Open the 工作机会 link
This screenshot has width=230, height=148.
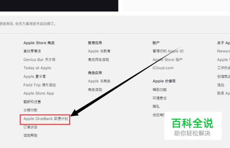tap(224, 68)
